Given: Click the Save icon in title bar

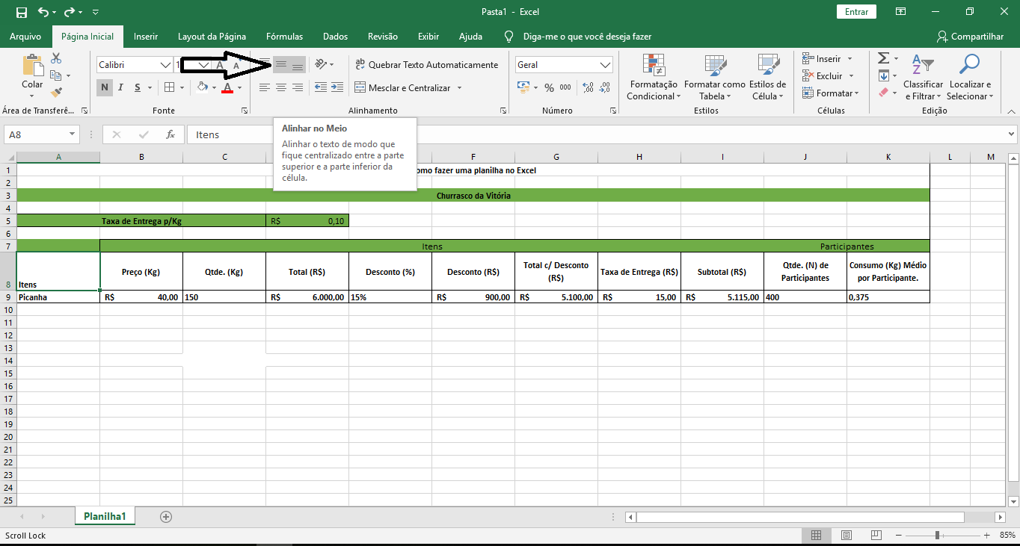Looking at the screenshot, I should tap(21, 12).
